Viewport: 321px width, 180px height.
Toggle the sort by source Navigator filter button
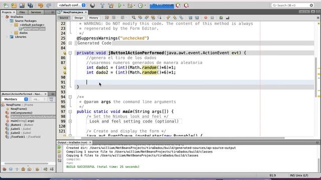[52, 169]
